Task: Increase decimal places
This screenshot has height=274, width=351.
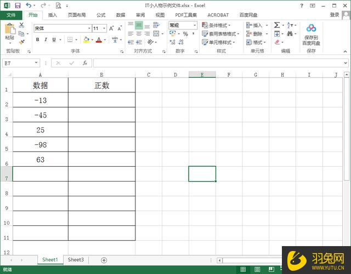Action: click(x=172, y=42)
